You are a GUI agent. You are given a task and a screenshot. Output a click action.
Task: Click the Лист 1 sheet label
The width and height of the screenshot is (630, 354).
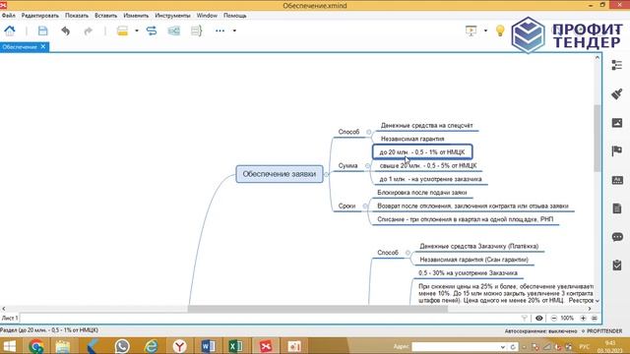[x=10, y=318]
